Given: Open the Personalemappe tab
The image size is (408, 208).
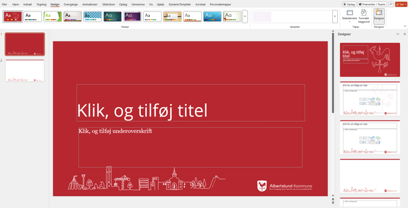Looking at the screenshot, I should point(220,4).
